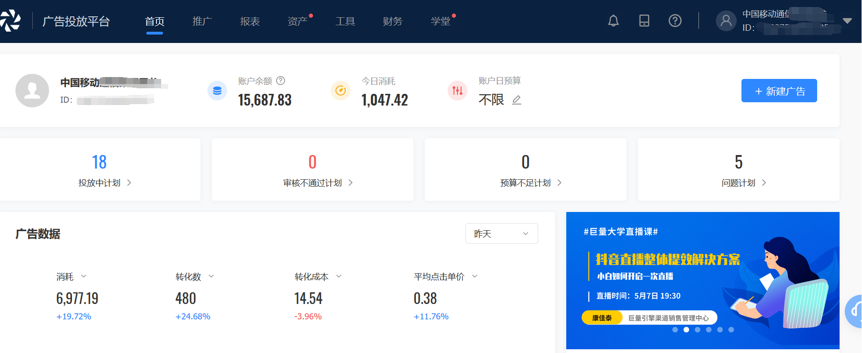Click the platform logo at top left
862x353 pixels.
pyautogui.click(x=10, y=21)
